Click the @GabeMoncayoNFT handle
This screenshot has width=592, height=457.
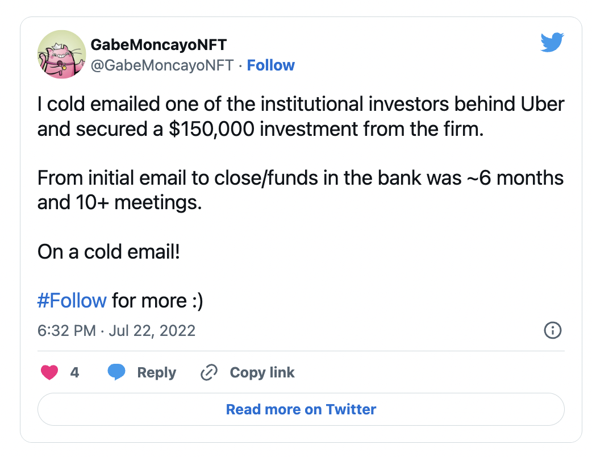[162, 65]
